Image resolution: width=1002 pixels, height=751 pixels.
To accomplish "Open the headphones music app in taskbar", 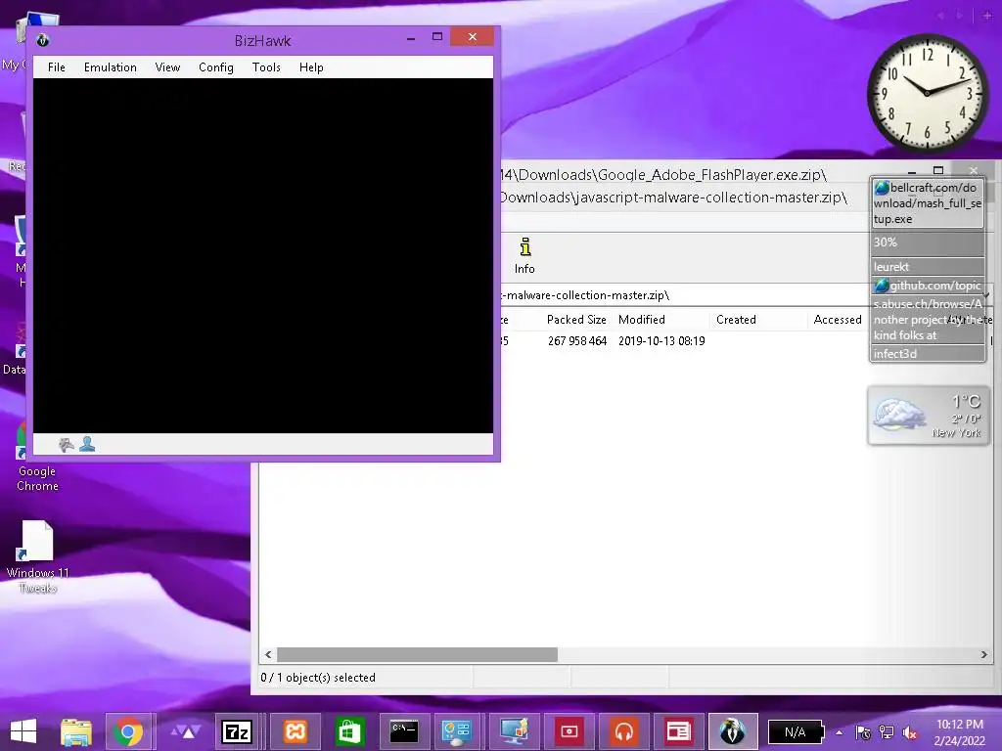I will click(623, 731).
